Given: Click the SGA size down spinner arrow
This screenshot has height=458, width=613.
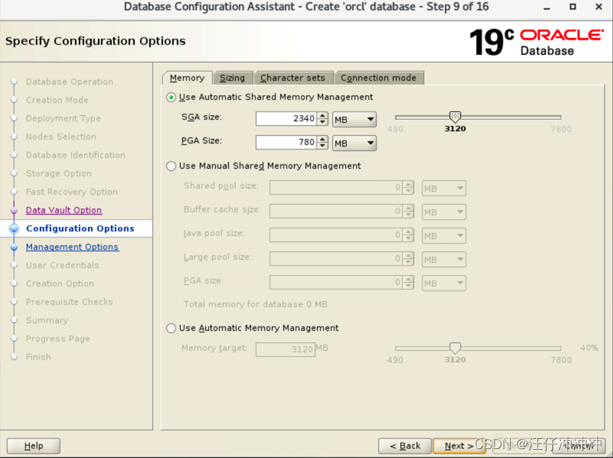Looking at the screenshot, I should [x=323, y=121].
